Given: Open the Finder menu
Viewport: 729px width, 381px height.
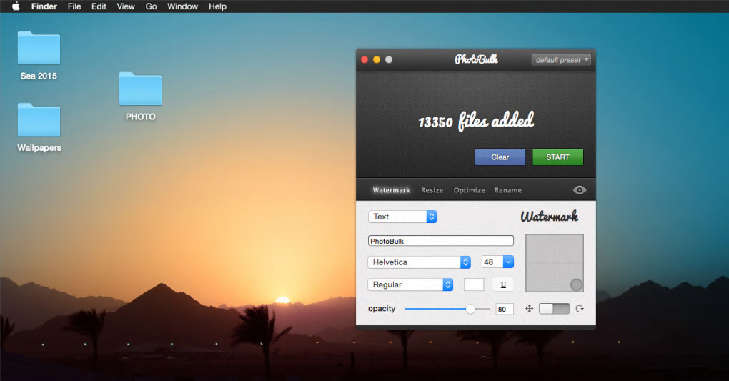Looking at the screenshot, I should [x=44, y=6].
